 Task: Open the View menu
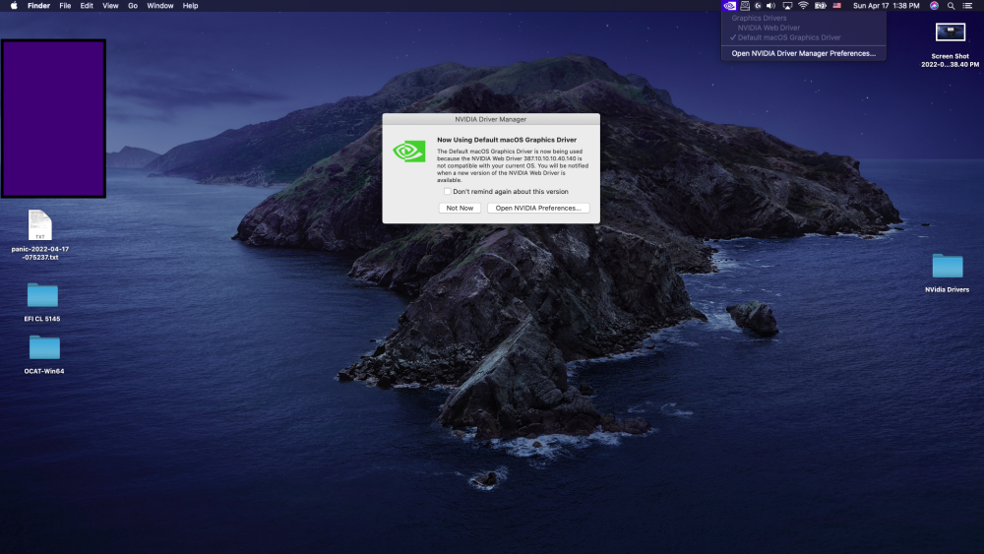coord(110,6)
